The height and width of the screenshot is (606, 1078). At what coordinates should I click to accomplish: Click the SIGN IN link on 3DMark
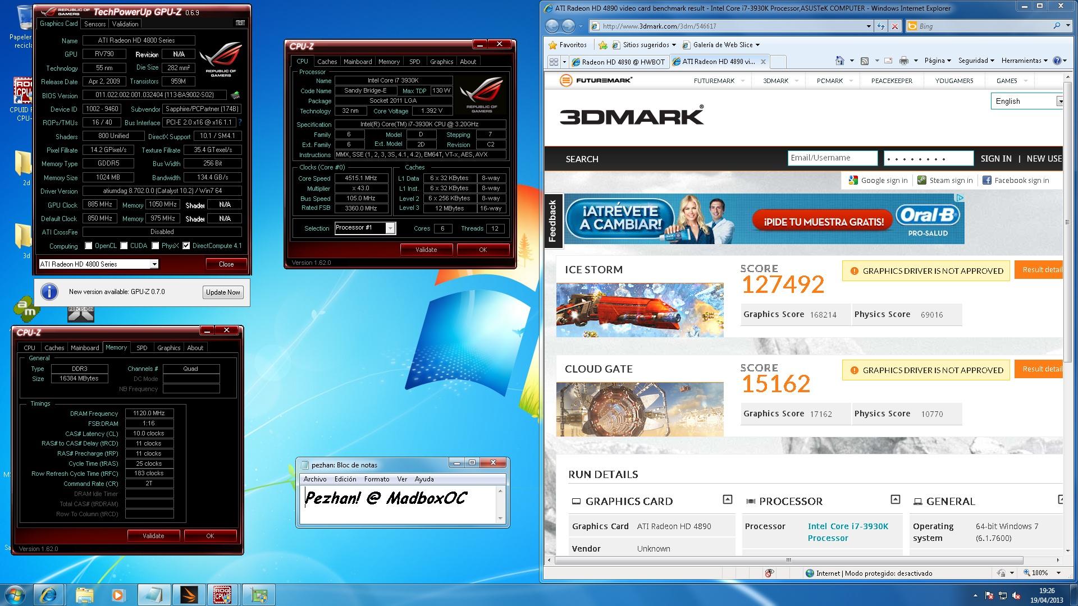click(996, 159)
